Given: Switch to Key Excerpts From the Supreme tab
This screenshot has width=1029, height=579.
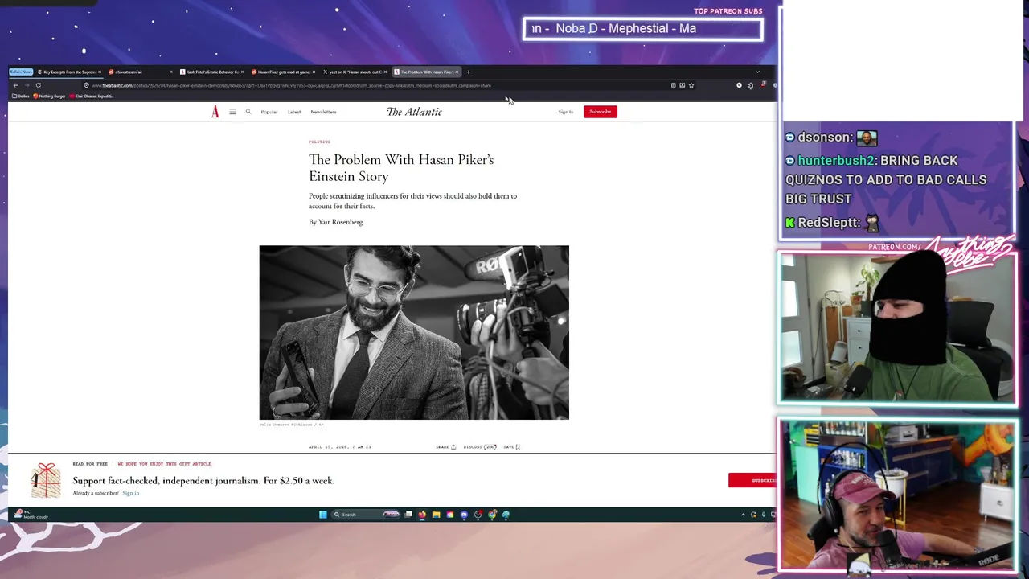Looking at the screenshot, I should tap(69, 72).
